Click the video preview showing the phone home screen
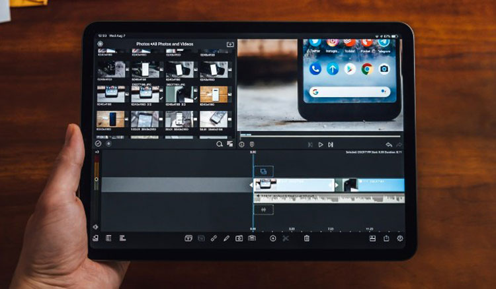496x289 pixels. (x=320, y=84)
